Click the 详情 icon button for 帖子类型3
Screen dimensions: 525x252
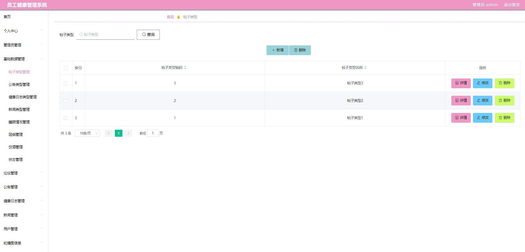point(461,83)
